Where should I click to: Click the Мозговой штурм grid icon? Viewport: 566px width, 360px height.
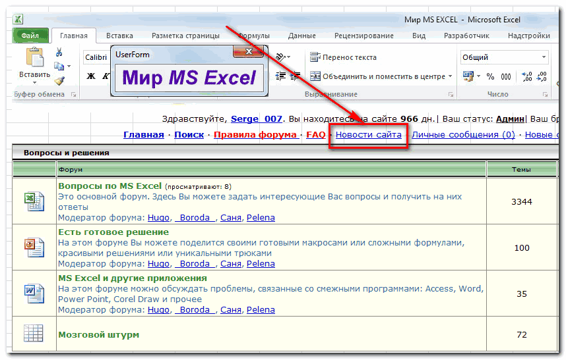(x=33, y=333)
